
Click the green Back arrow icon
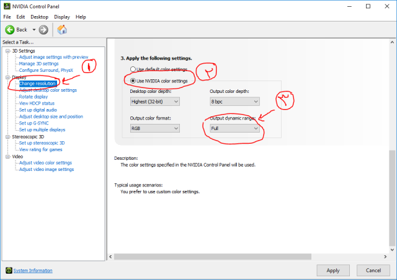click(x=10, y=30)
